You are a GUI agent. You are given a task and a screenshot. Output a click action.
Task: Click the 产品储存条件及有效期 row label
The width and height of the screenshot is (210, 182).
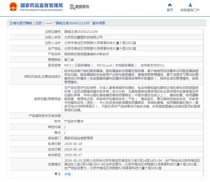[x=45, y=116]
